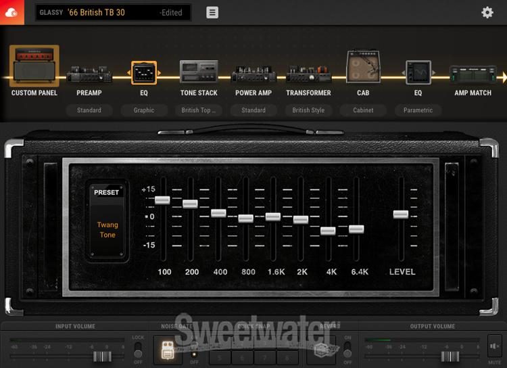Click the signal chain end arrow
The image size is (507, 368).
click(x=505, y=77)
